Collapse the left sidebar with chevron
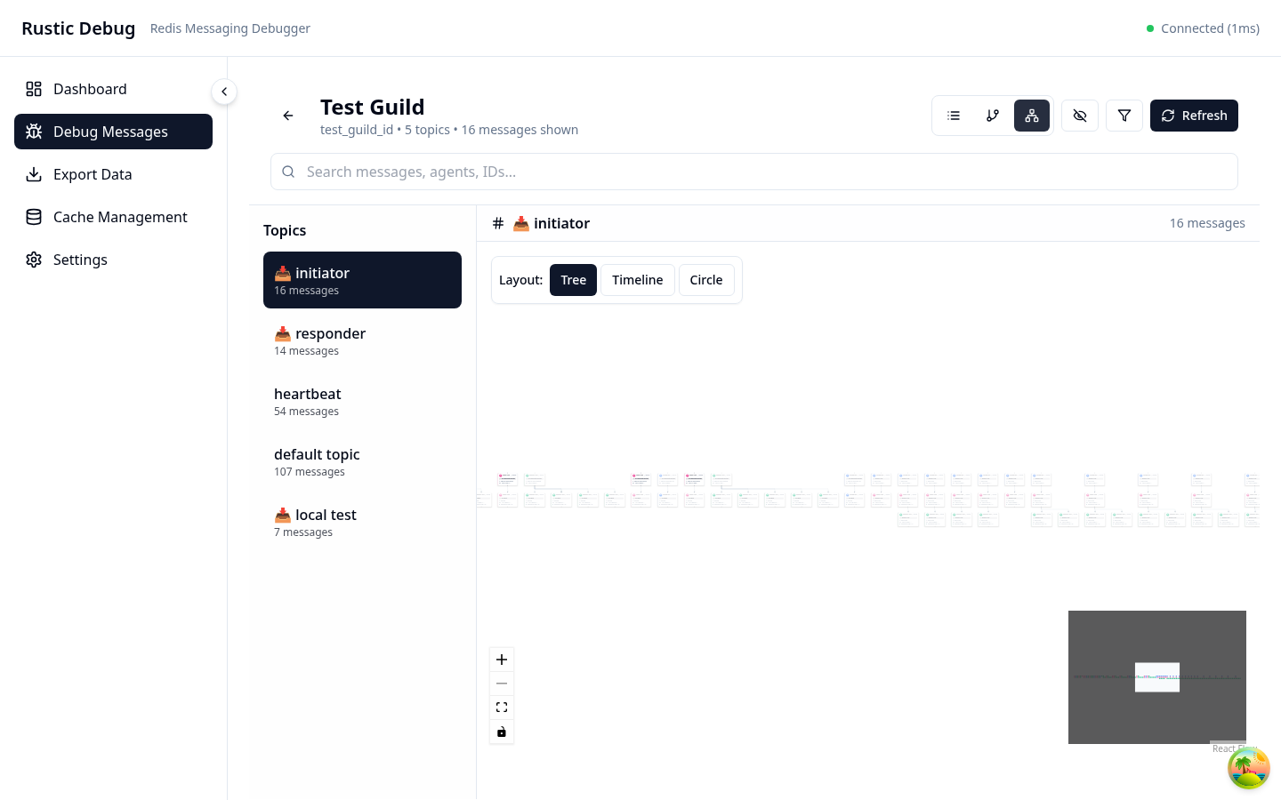The width and height of the screenshot is (1281, 800). point(224,92)
